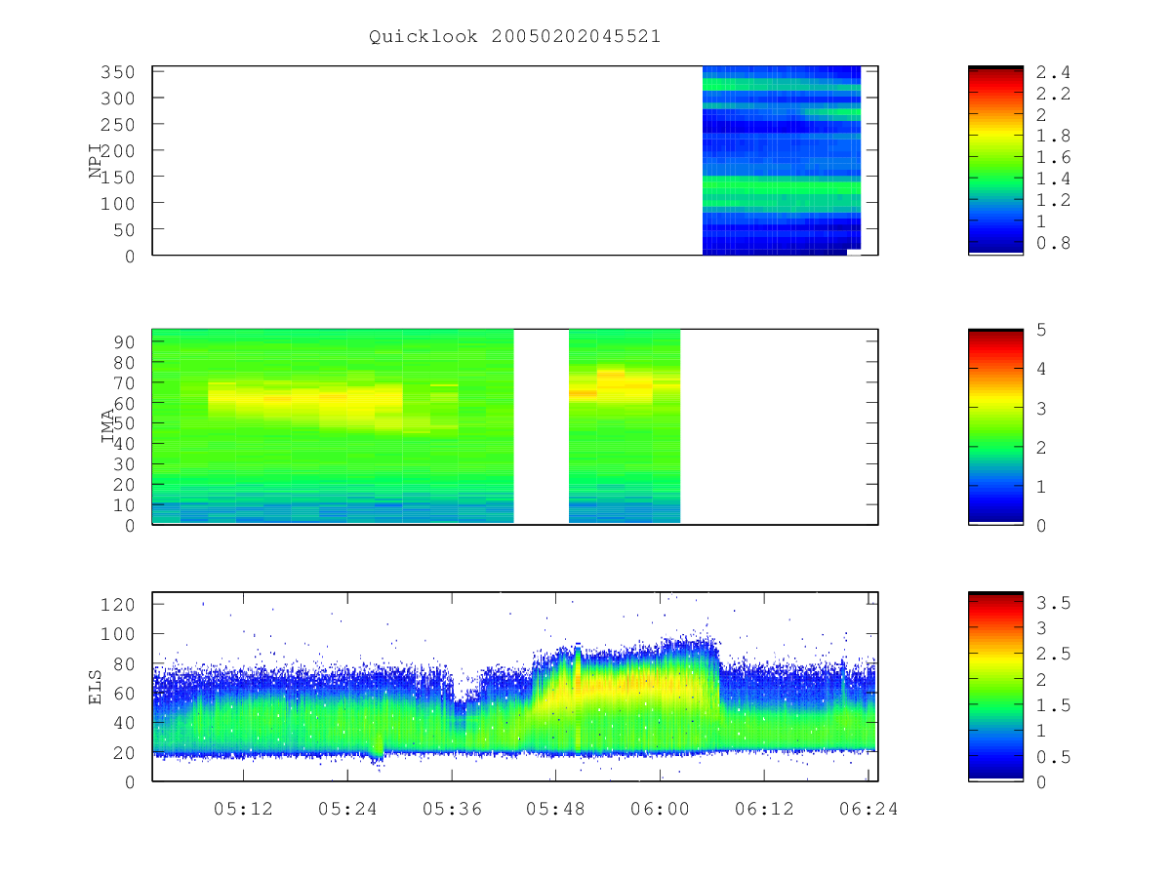1171x878 pixels.
Task: Select the 70 tick on IMA axis
Action: point(125,382)
